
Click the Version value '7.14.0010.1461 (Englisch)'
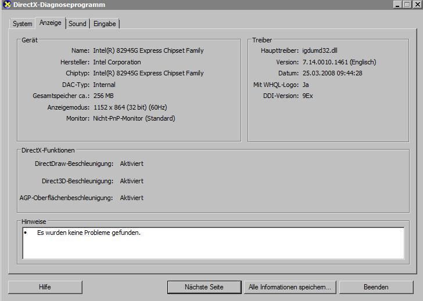339,62
